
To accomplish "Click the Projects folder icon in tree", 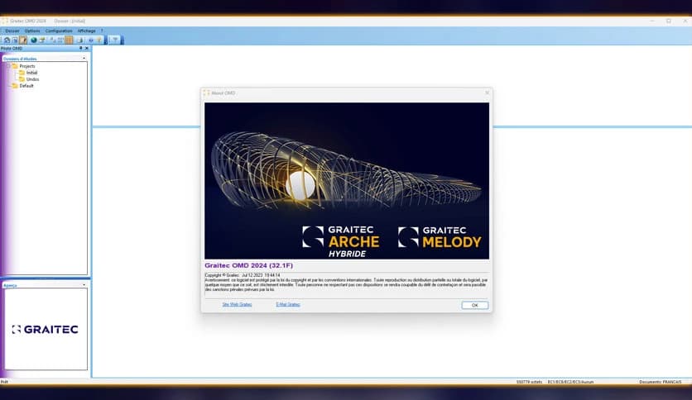I will tap(15, 66).
